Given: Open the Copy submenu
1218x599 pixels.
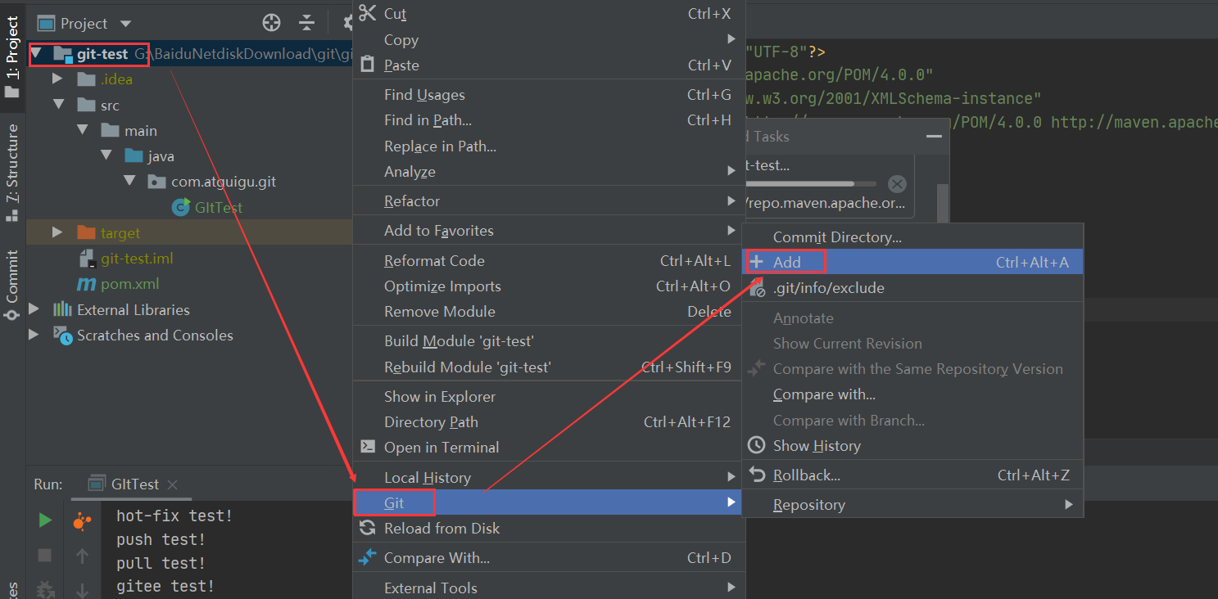Looking at the screenshot, I should coord(549,40).
